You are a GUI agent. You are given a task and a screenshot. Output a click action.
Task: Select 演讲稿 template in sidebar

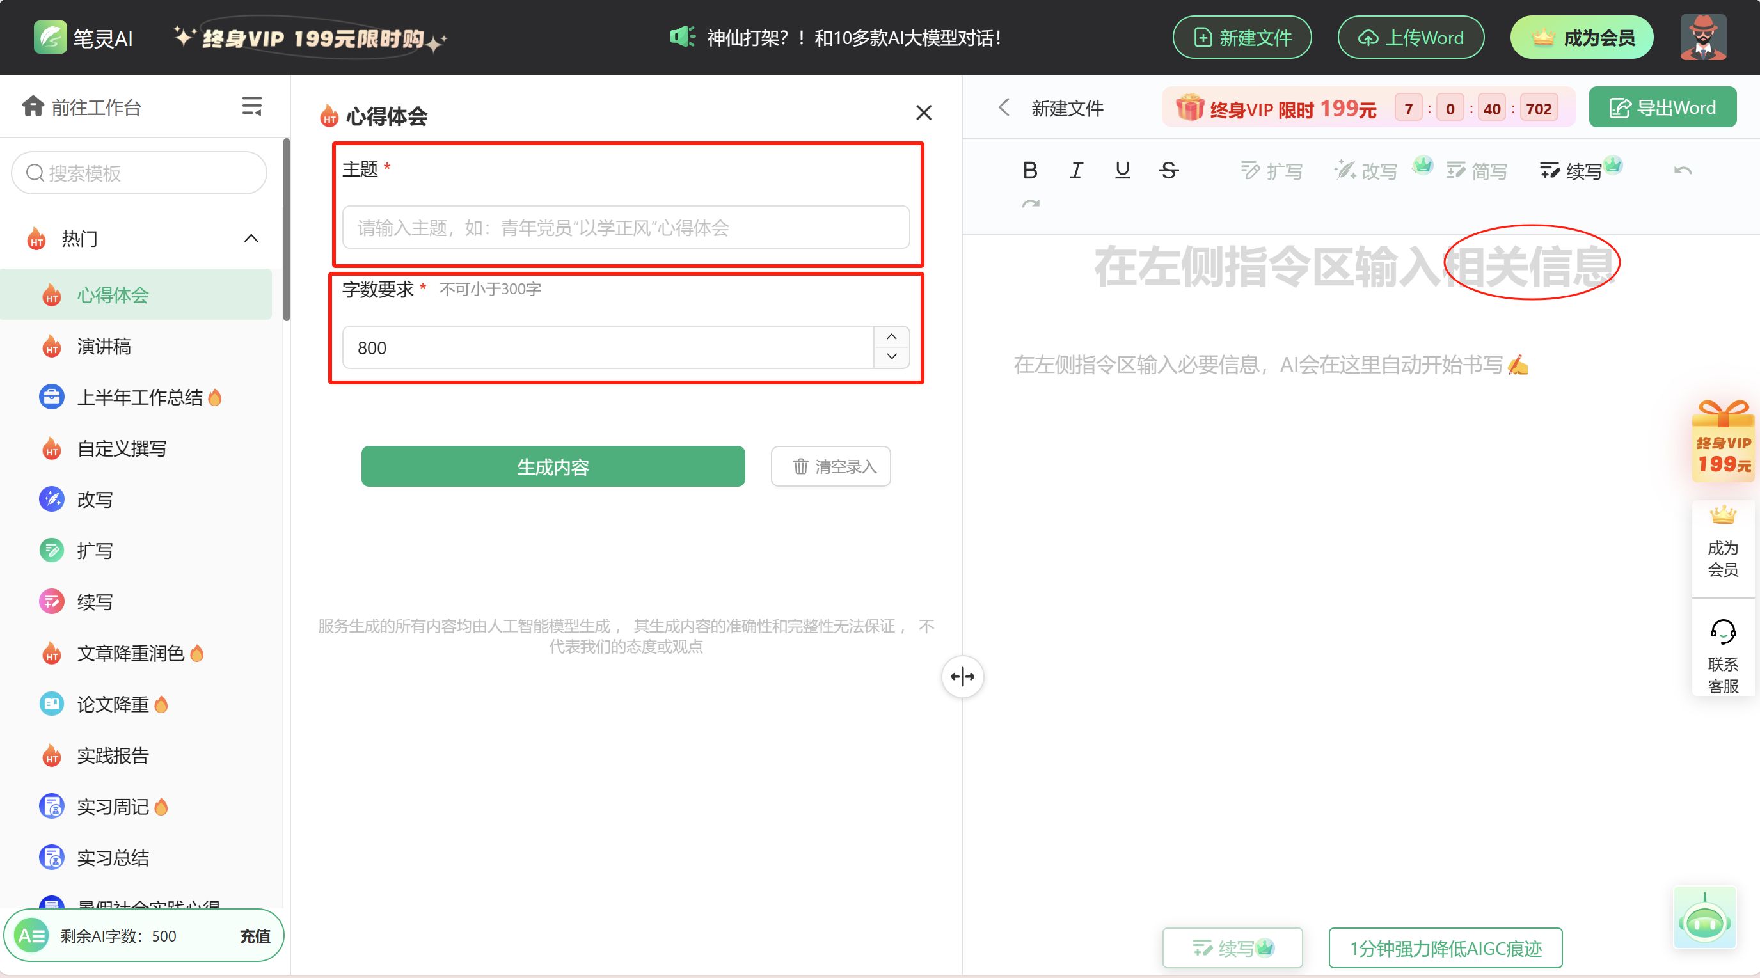104,346
